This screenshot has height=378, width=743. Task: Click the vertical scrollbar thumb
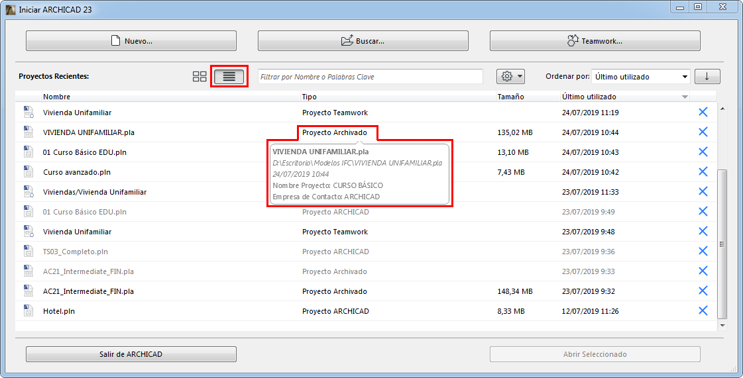722,244
